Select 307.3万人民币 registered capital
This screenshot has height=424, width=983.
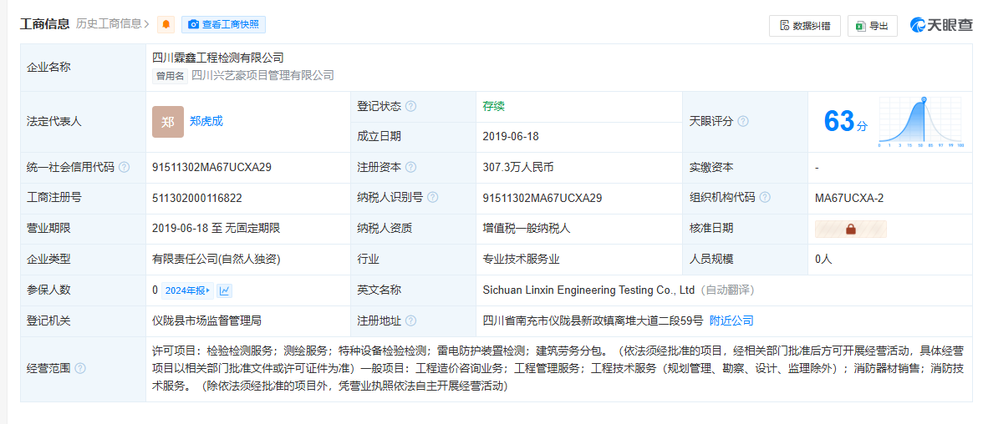pyautogui.click(x=518, y=167)
